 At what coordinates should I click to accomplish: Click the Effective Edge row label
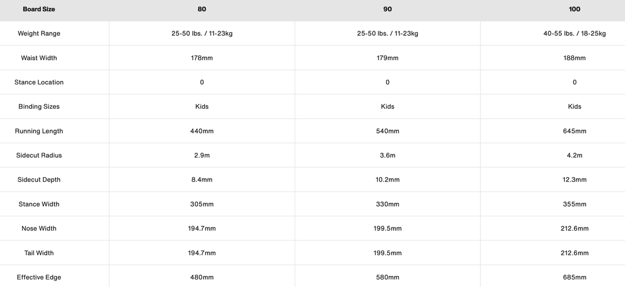coord(39,277)
